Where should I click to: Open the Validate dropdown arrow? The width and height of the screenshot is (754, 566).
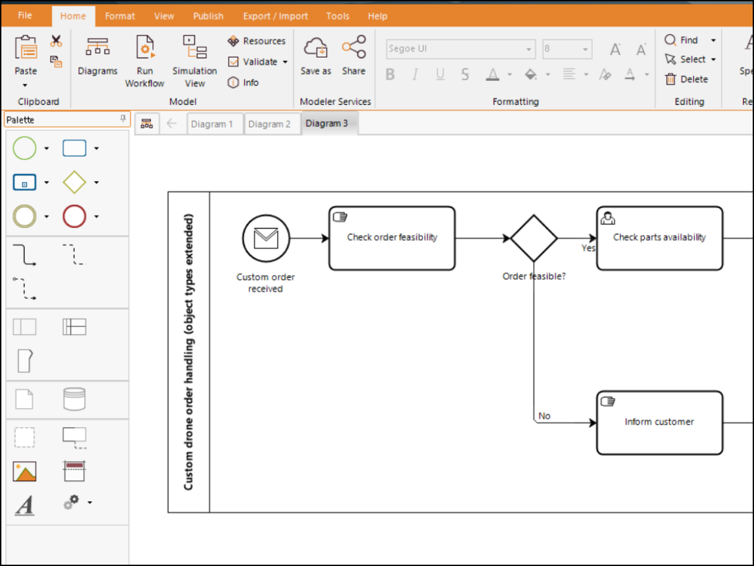tap(285, 62)
